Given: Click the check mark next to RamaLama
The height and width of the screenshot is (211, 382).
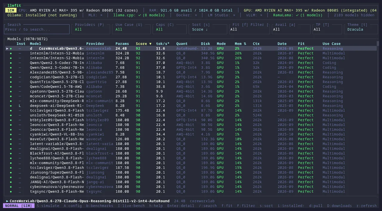Looking at the screenshot, I should coord(297,15).
